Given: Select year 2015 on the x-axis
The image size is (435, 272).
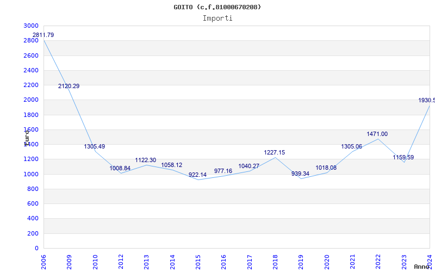Looking at the screenshot, I should point(198,261).
